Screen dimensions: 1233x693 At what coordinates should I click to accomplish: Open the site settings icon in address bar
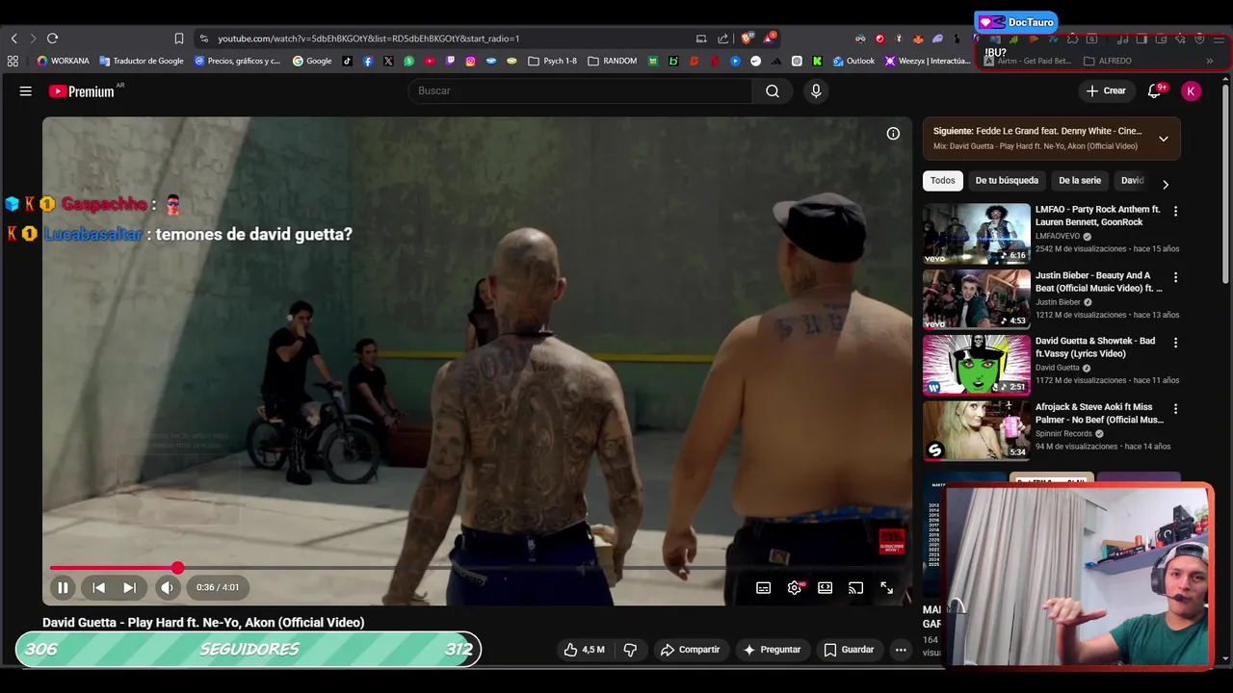point(203,38)
